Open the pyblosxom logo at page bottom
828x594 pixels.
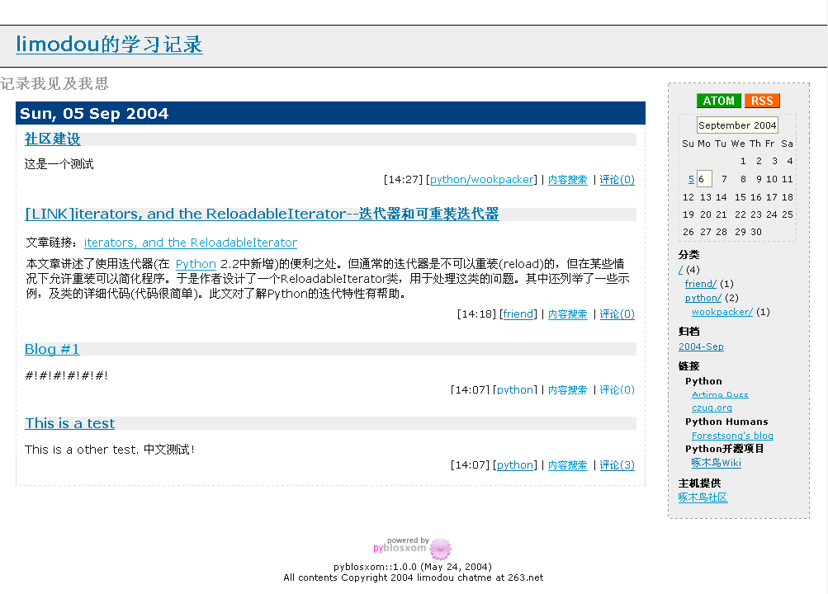(413, 547)
